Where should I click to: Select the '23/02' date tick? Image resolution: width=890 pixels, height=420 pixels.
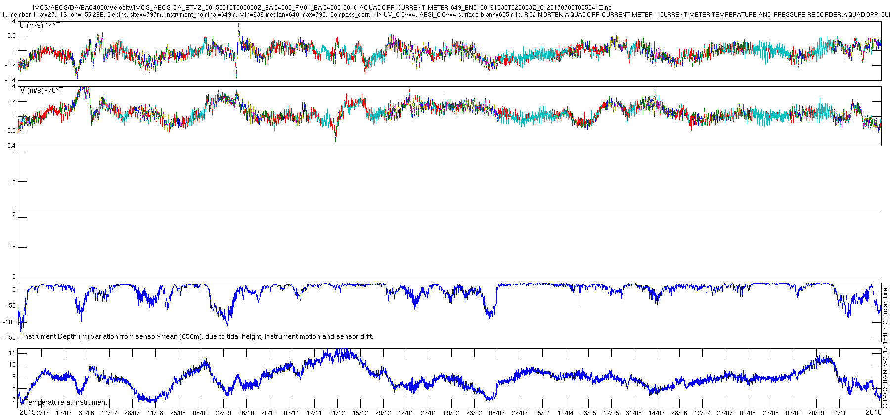(x=474, y=413)
